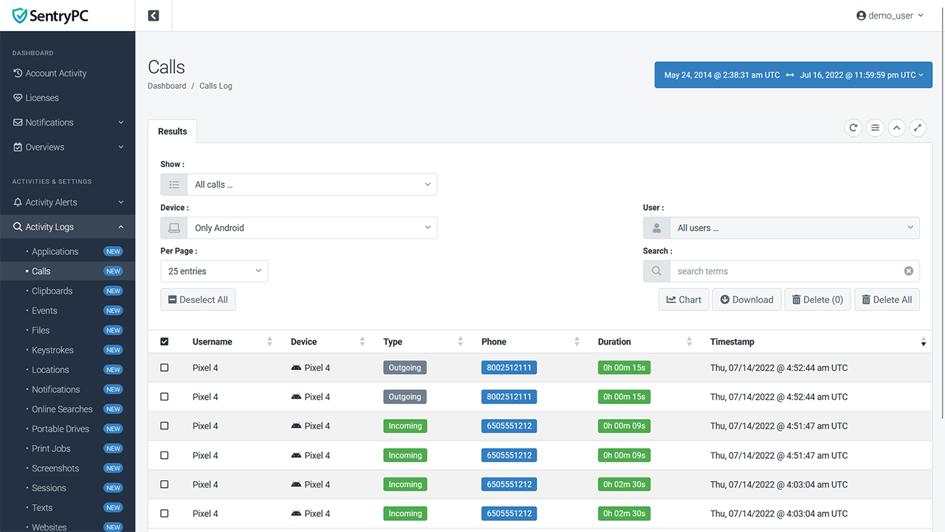Toggle the select-all header checkbox
945x532 pixels.
[164, 341]
